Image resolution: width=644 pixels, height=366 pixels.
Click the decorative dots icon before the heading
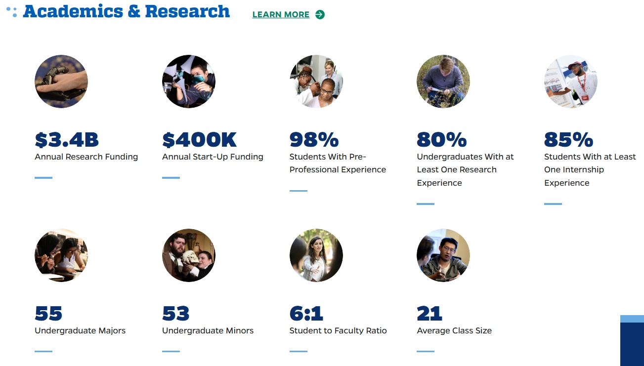12,12
